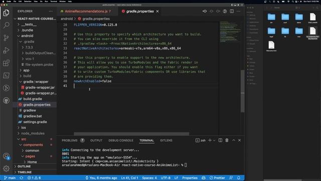Click the editor horizontal scrollbar
Screen dimensions: 321x181
[x=131, y=134]
